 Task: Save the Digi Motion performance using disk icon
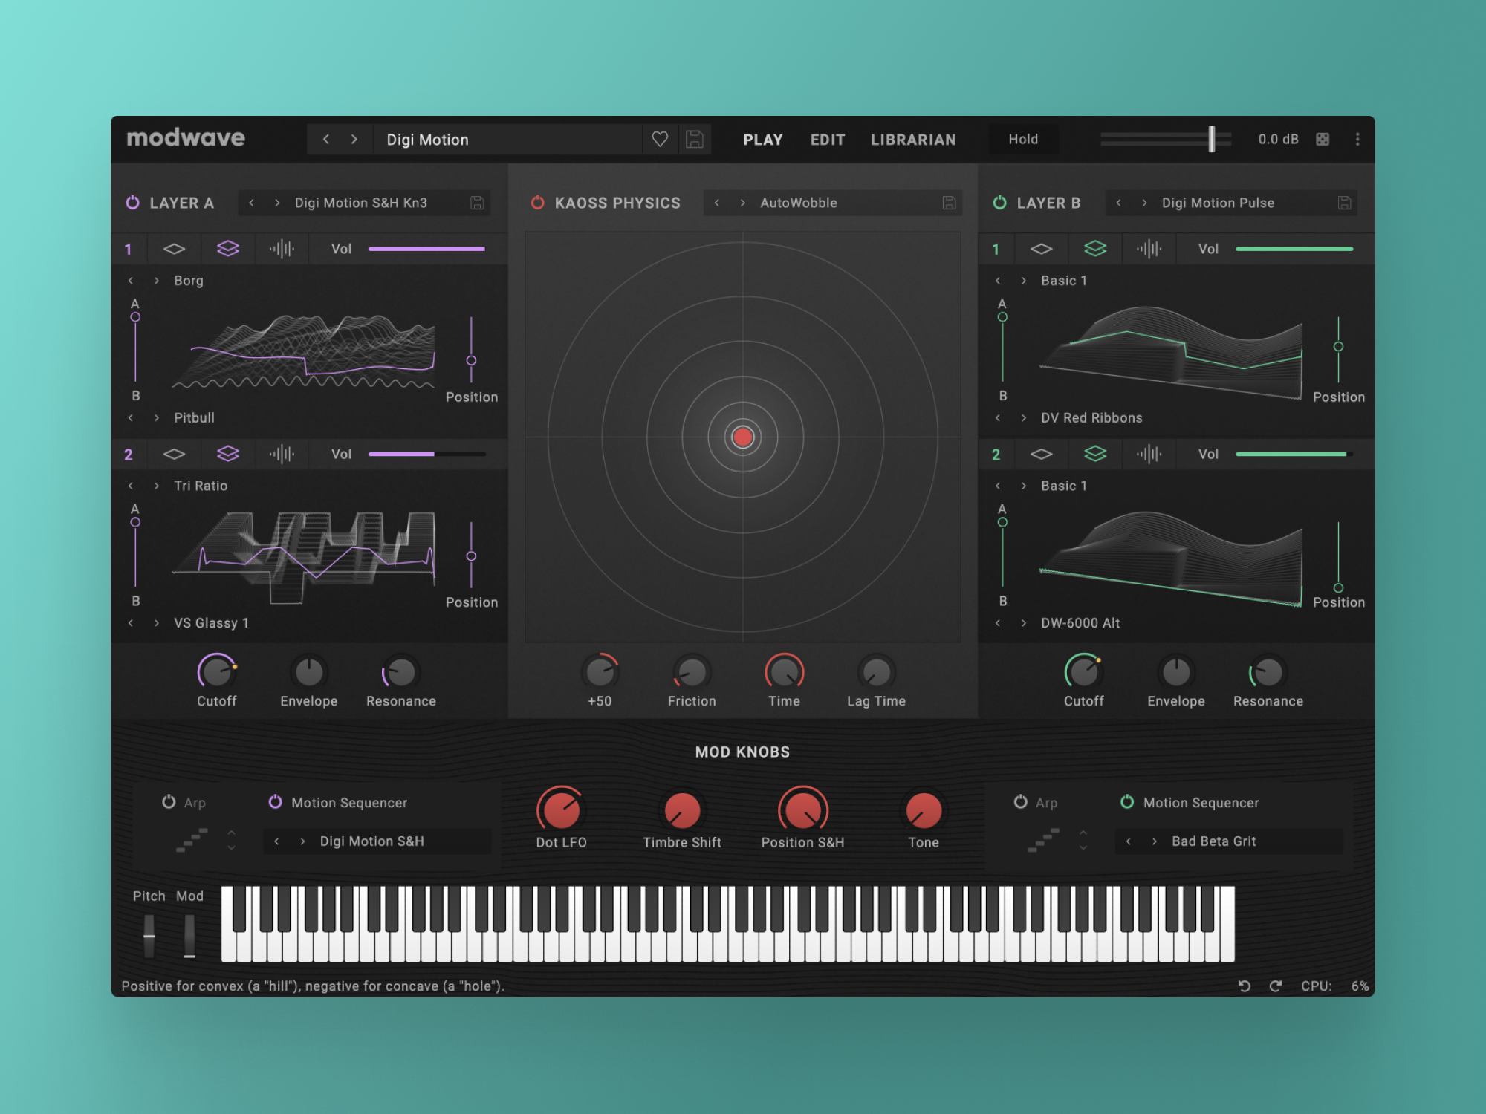click(x=695, y=139)
